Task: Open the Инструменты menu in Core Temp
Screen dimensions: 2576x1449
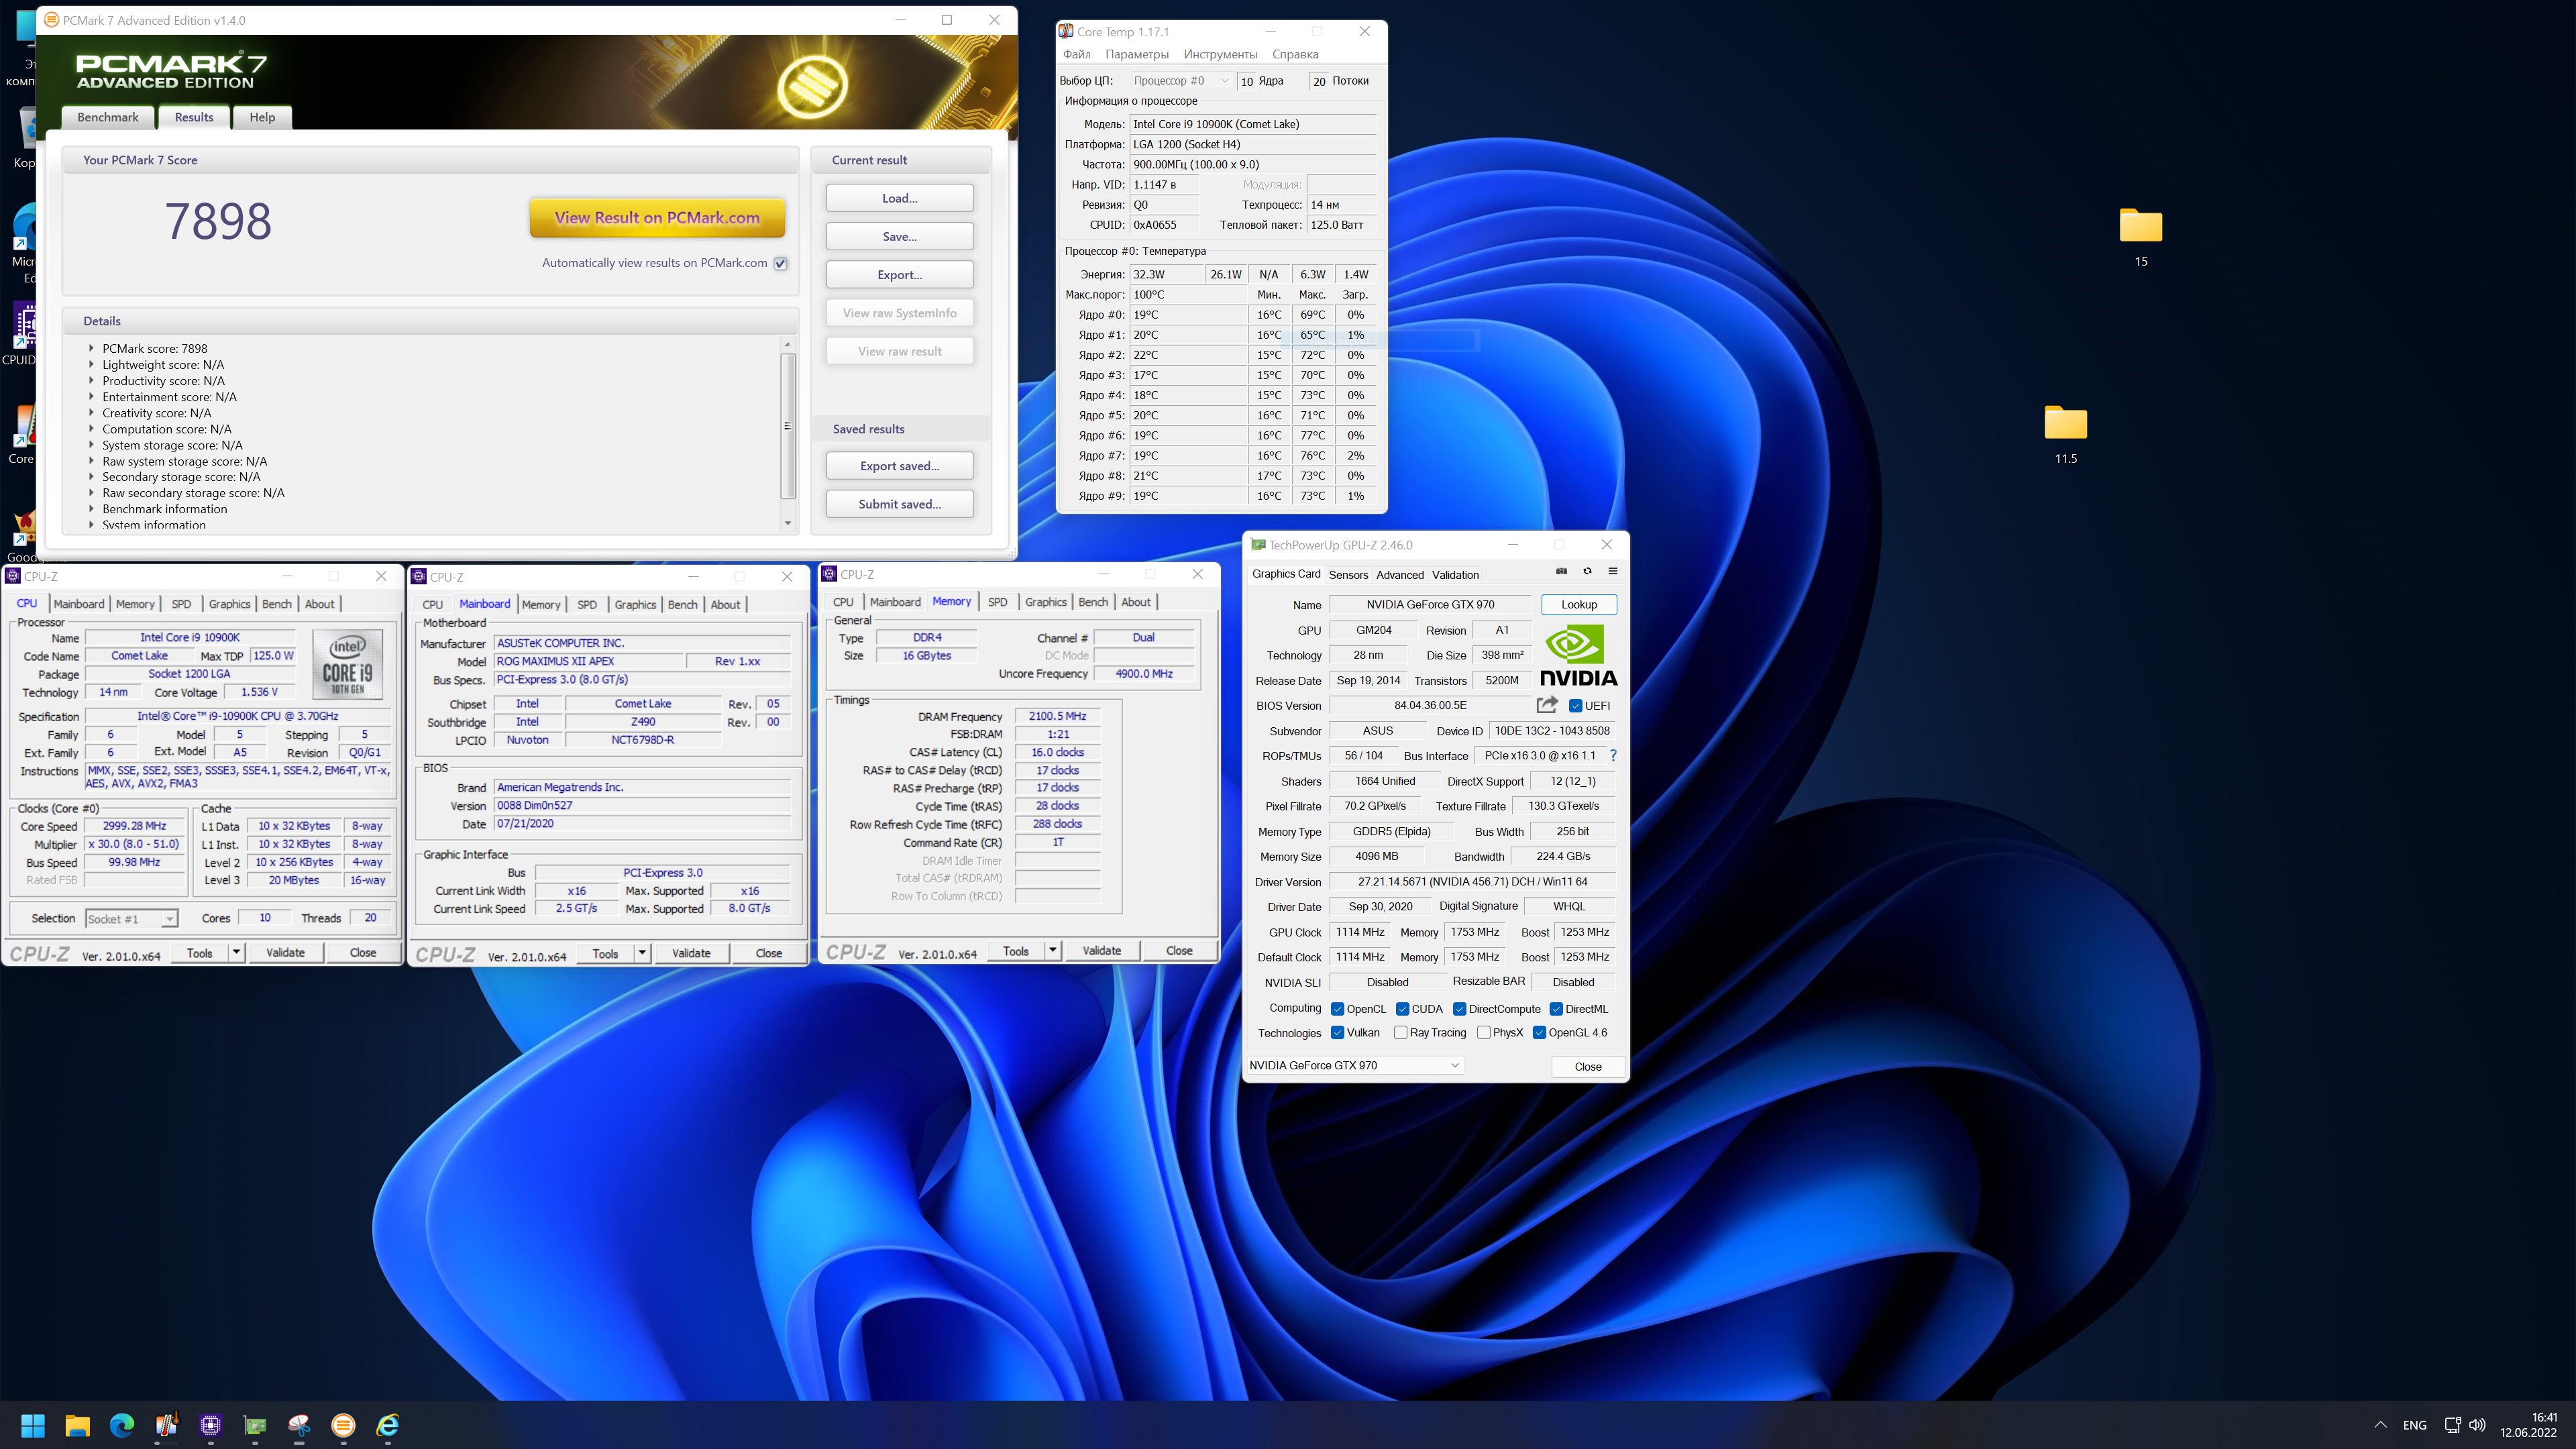Action: coord(1220,54)
